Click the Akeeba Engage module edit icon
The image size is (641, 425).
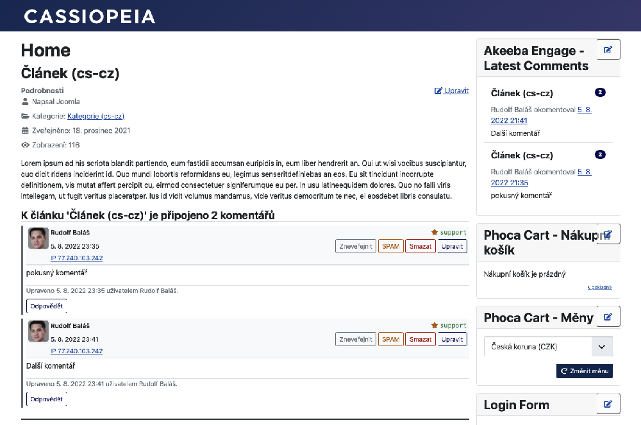tap(608, 50)
